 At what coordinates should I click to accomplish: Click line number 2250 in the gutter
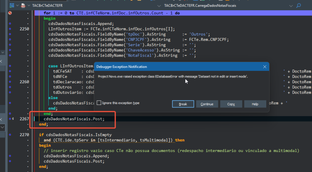24,29
